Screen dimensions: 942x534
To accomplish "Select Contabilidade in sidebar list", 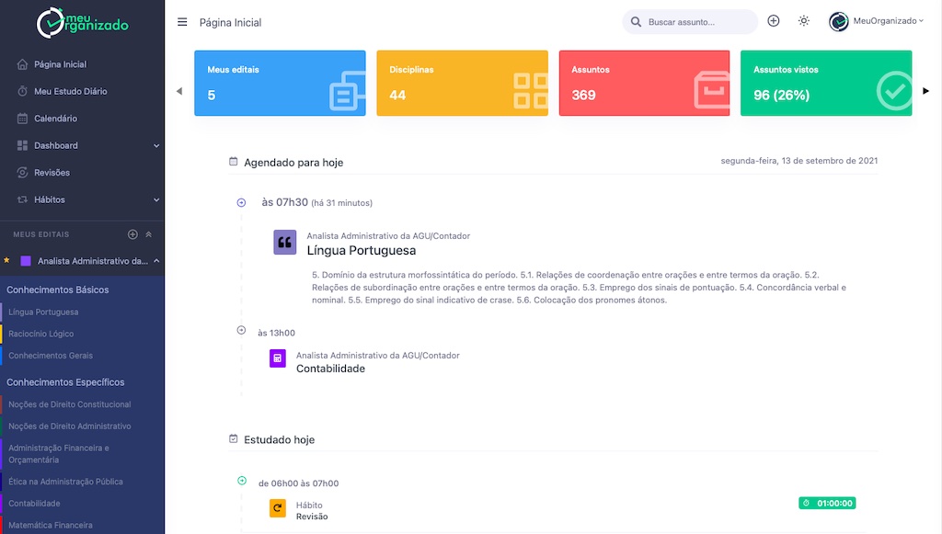I will 34,503.
